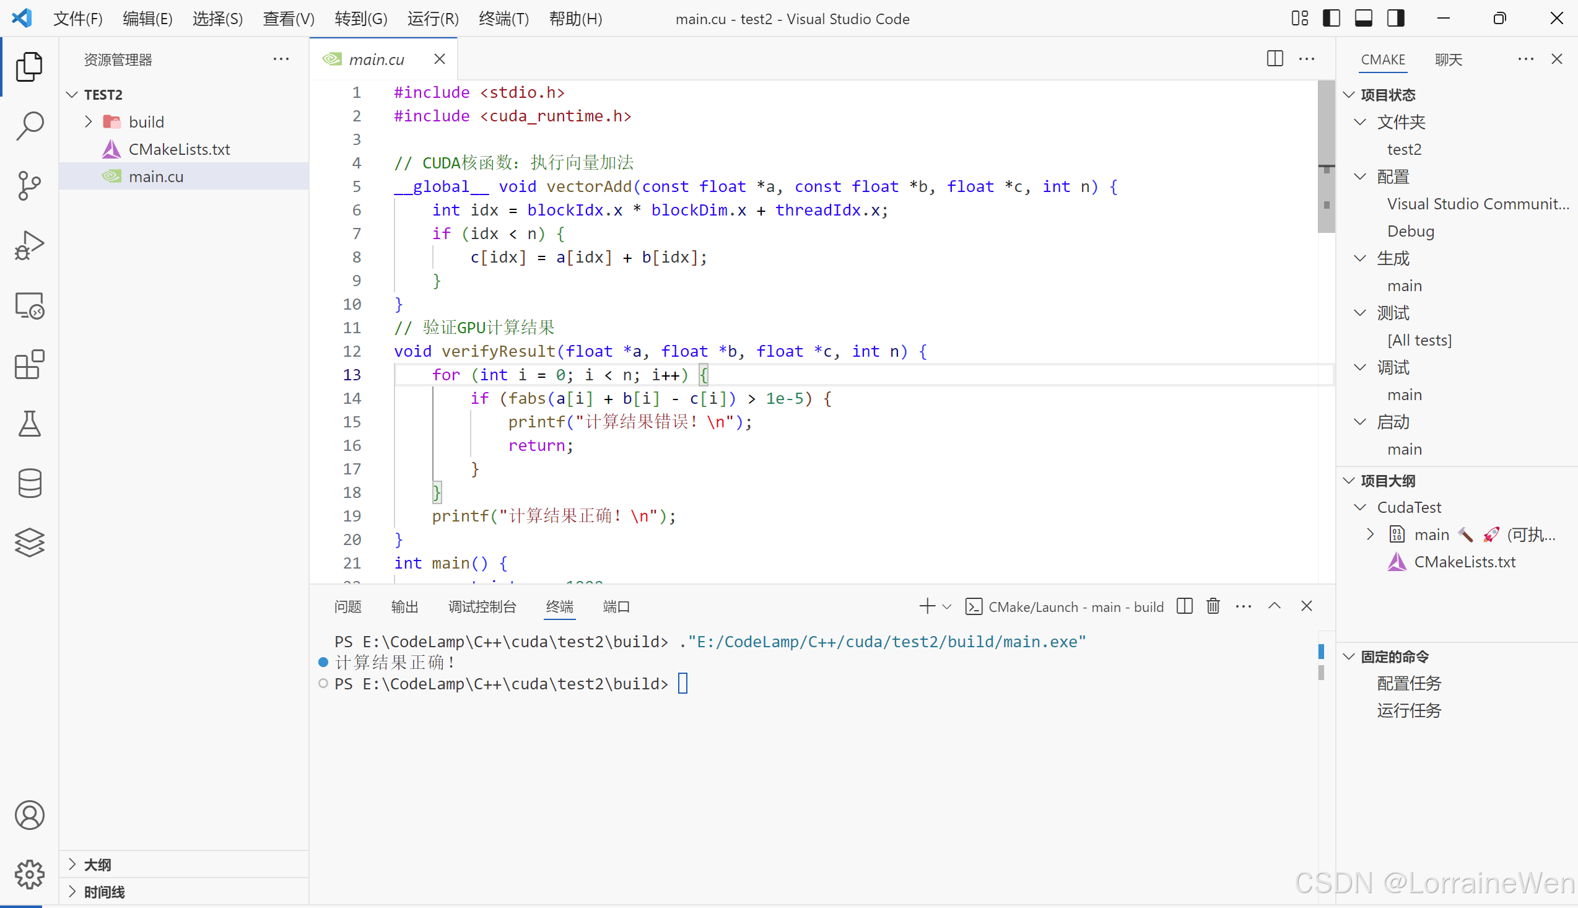The width and height of the screenshot is (1578, 908).
Task: Toggle secondary side bar visibility
Action: click(1396, 19)
